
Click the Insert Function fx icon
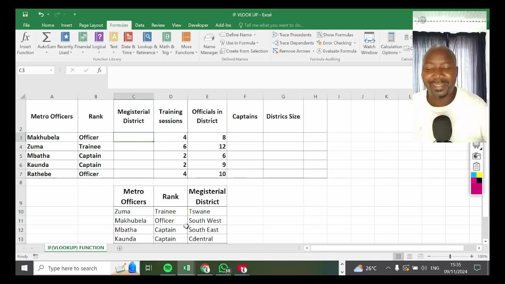25,43
